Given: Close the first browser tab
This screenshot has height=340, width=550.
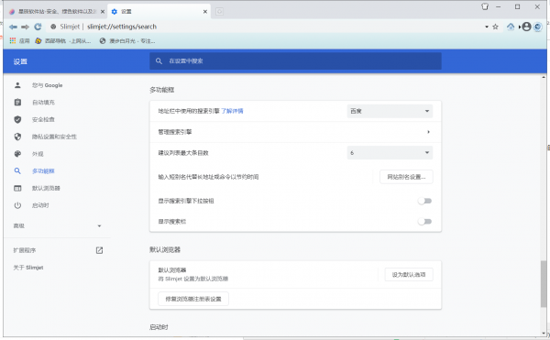Looking at the screenshot, I should click(103, 12).
